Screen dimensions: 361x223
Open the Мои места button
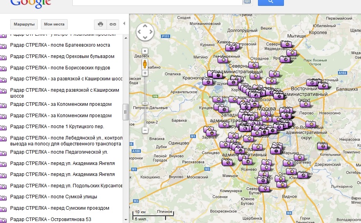point(54,24)
